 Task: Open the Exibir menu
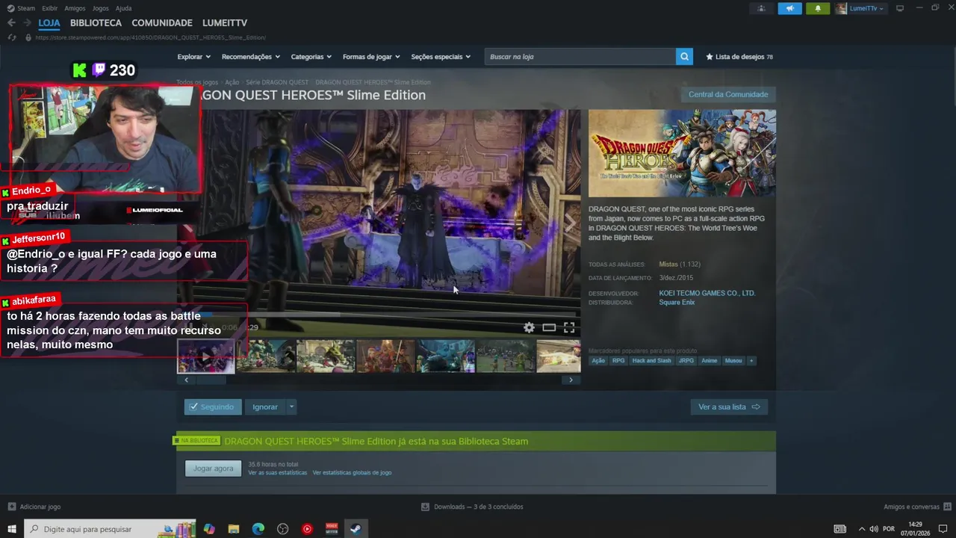pyautogui.click(x=50, y=8)
